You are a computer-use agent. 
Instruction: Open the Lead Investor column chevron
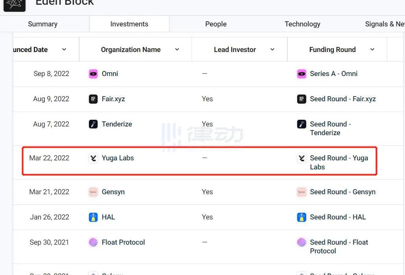tap(272, 49)
